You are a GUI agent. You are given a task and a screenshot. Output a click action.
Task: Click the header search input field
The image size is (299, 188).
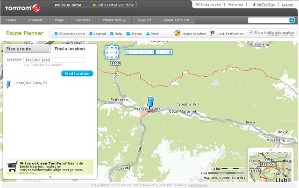269,20
